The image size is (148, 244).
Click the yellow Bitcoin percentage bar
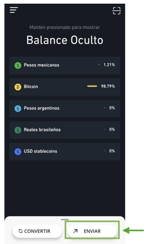(x=92, y=86)
